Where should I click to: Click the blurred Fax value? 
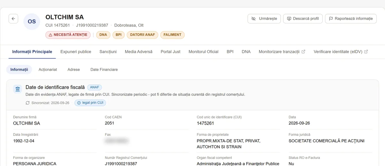point(117,141)
